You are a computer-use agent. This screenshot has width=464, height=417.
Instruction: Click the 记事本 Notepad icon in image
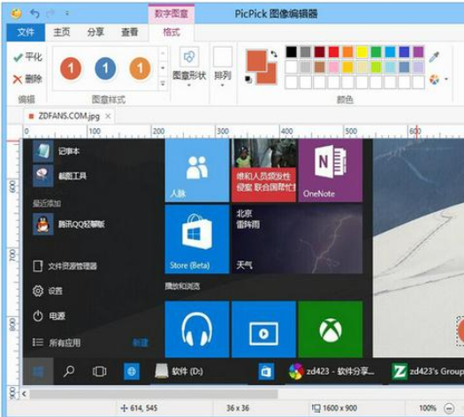pos(43,151)
